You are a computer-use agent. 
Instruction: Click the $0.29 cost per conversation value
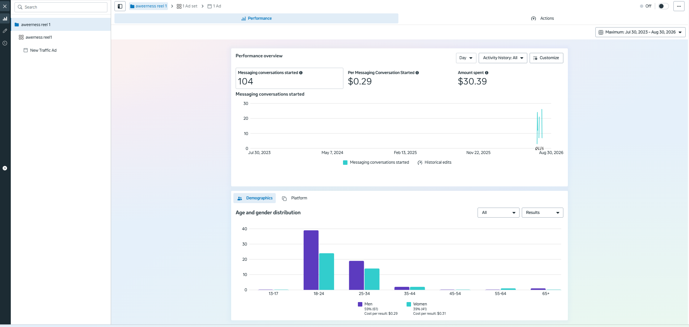pos(360,81)
